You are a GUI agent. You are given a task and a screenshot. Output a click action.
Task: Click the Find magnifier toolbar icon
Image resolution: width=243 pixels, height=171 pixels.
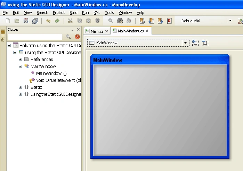[111, 21]
